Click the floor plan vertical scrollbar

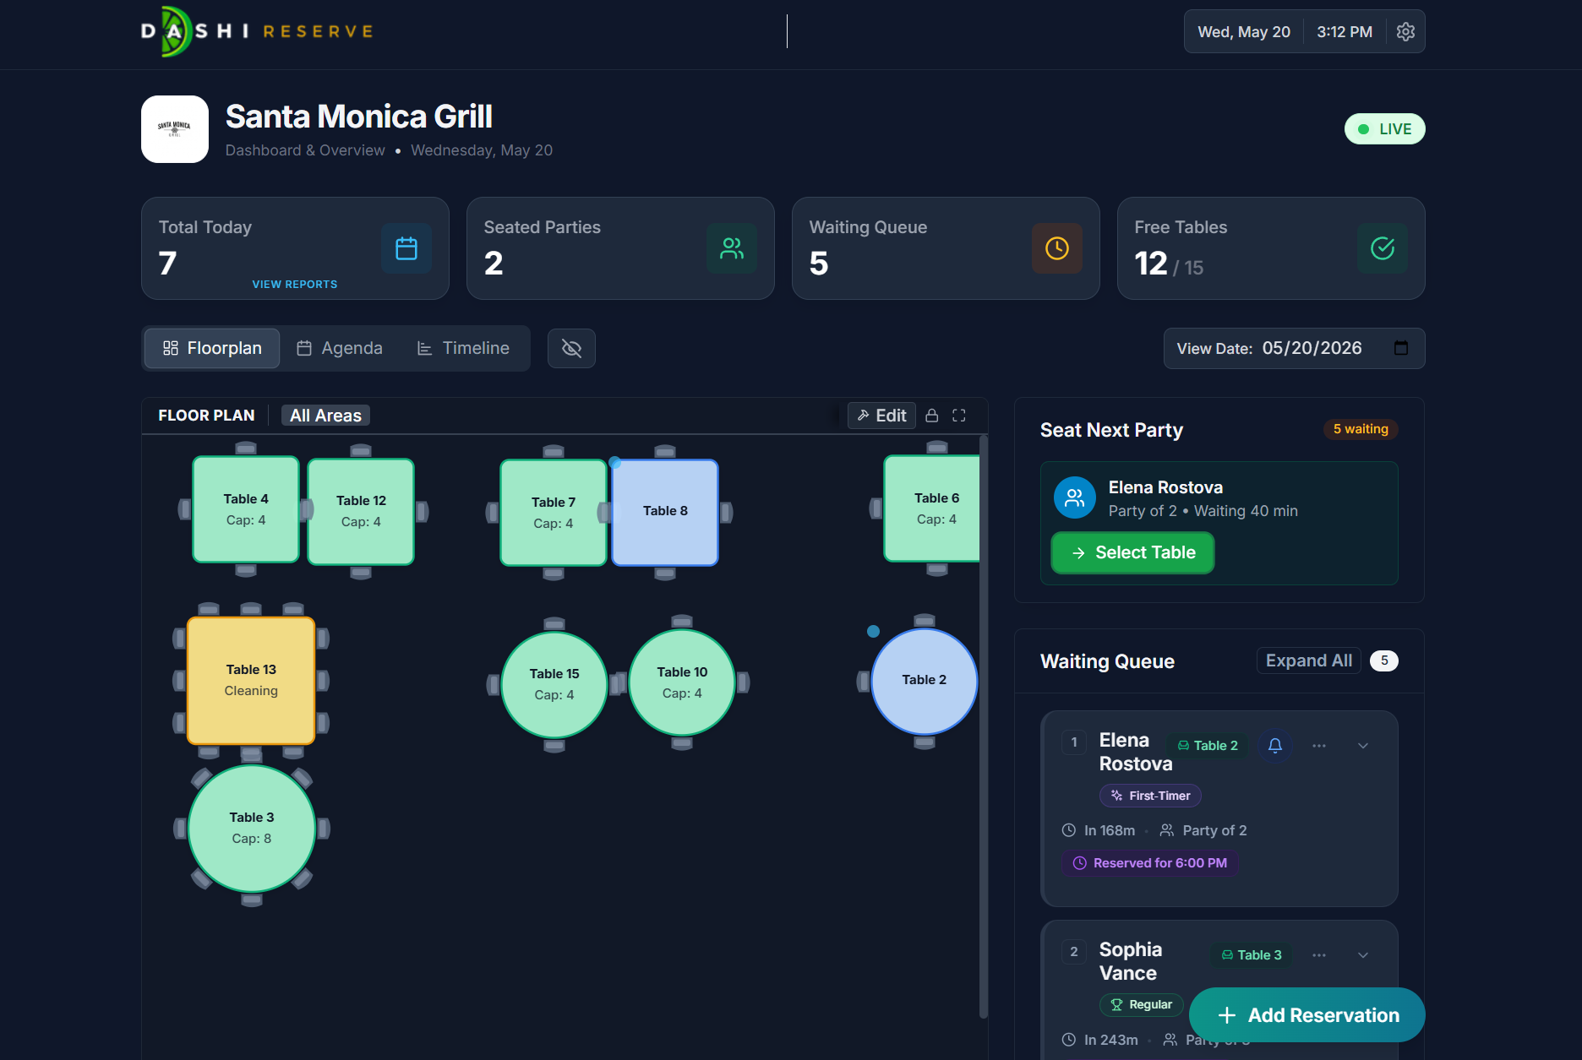983,726
